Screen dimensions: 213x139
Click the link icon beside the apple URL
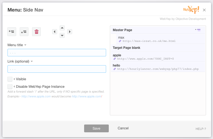[115, 59]
